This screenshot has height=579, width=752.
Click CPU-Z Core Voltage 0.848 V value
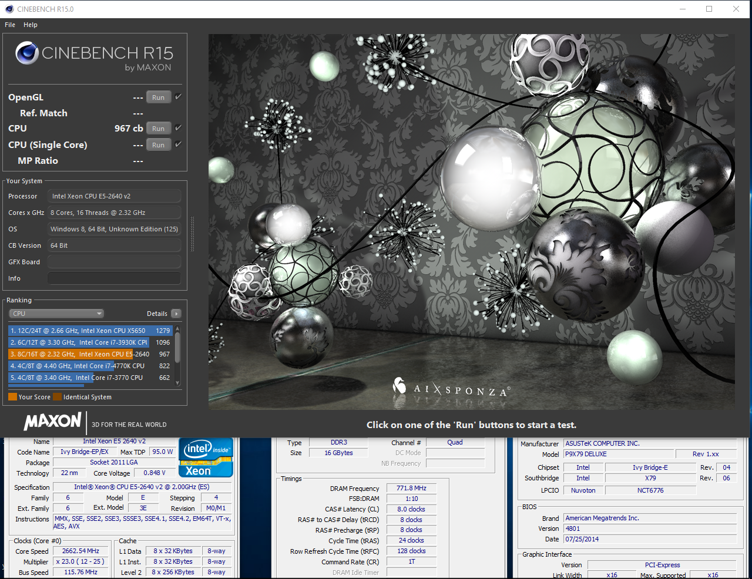155,473
